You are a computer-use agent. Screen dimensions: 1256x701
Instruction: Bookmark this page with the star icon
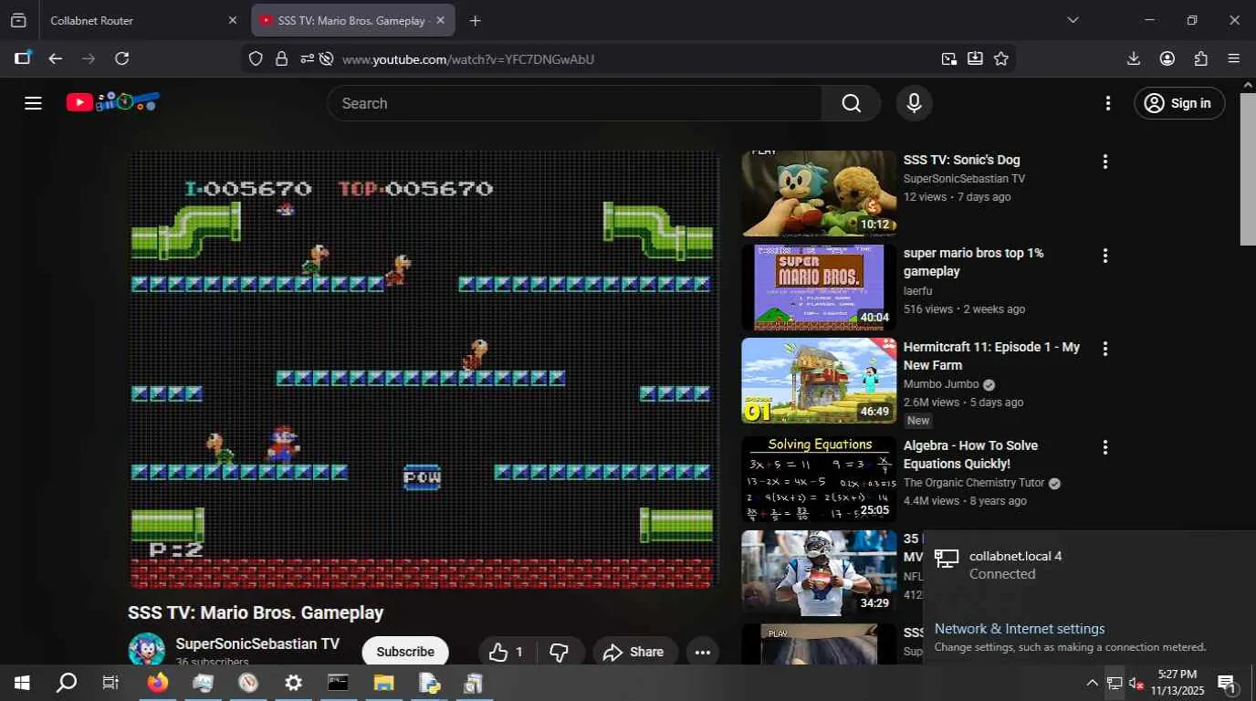pos(1001,58)
